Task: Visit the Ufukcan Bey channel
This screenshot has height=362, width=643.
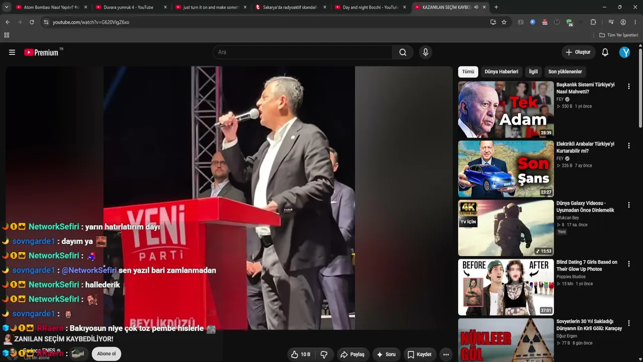Action: pyautogui.click(x=568, y=218)
